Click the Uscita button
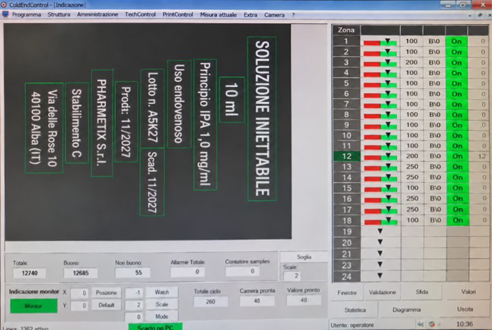The width and height of the screenshot is (492, 330). click(x=465, y=309)
